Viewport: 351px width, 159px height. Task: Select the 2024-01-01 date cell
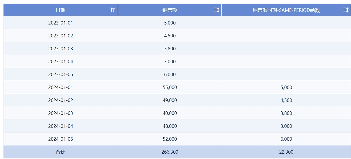coord(60,87)
